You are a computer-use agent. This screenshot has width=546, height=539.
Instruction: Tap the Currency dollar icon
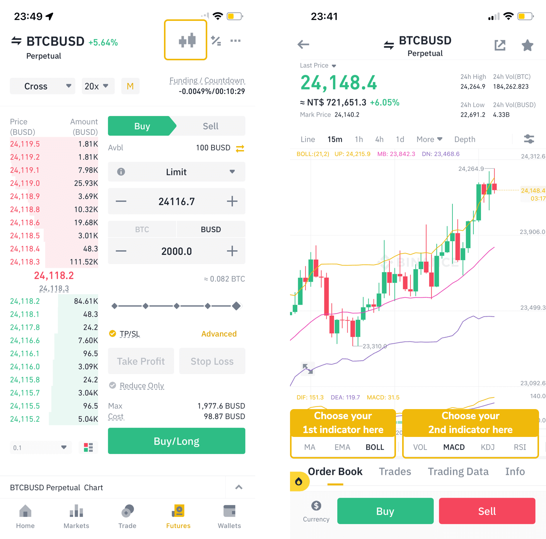pyautogui.click(x=316, y=506)
